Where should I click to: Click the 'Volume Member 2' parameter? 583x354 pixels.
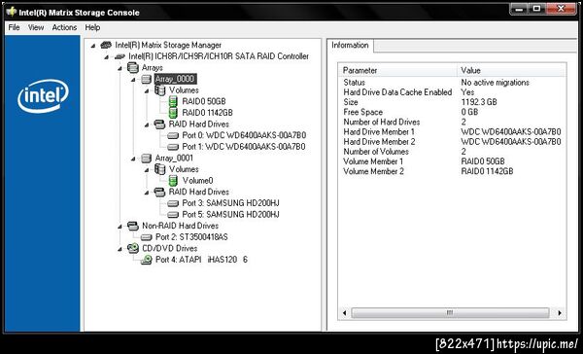tap(373, 171)
